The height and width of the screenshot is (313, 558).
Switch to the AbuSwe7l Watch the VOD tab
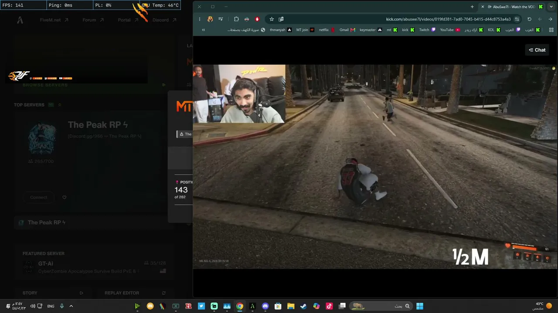[512, 7]
